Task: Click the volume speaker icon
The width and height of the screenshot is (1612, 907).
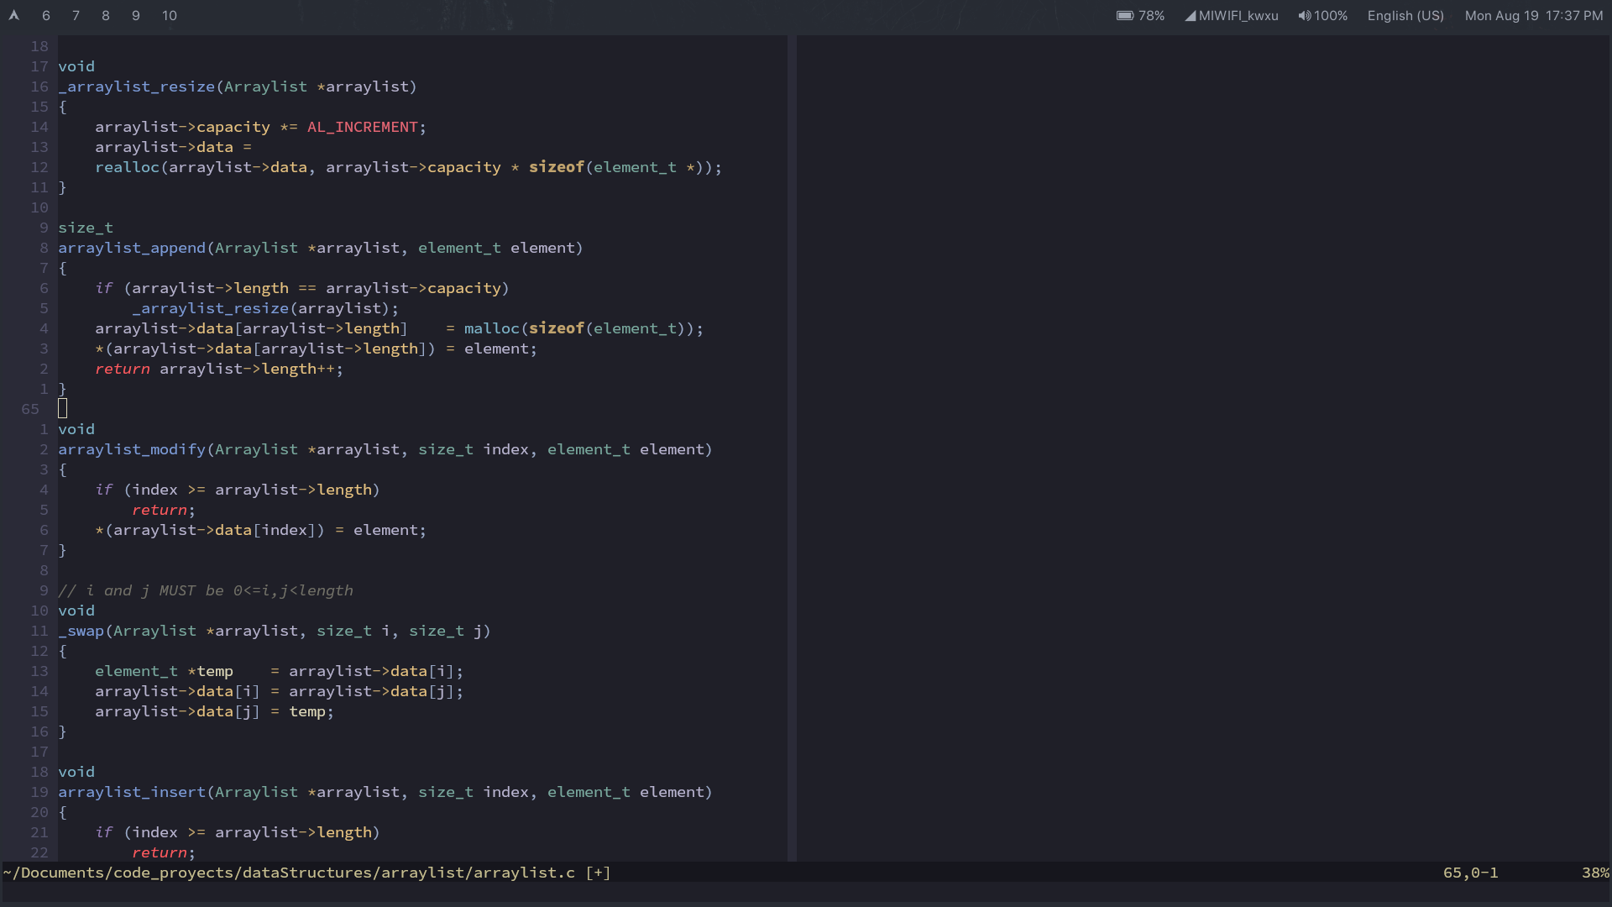Action: pos(1304,15)
